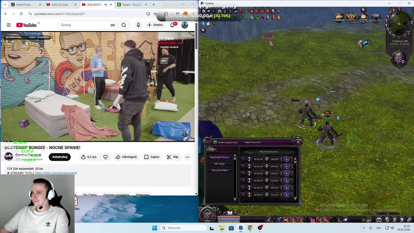Viewport: 414px width, 233px height.
Task: Click the ItemShop icon in game
Action: (x=339, y=18)
